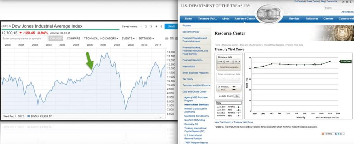This screenshot has height=144, width=354.
Task: Click the 20YR data point on the yield curve
Action: click(x=330, y=61)
